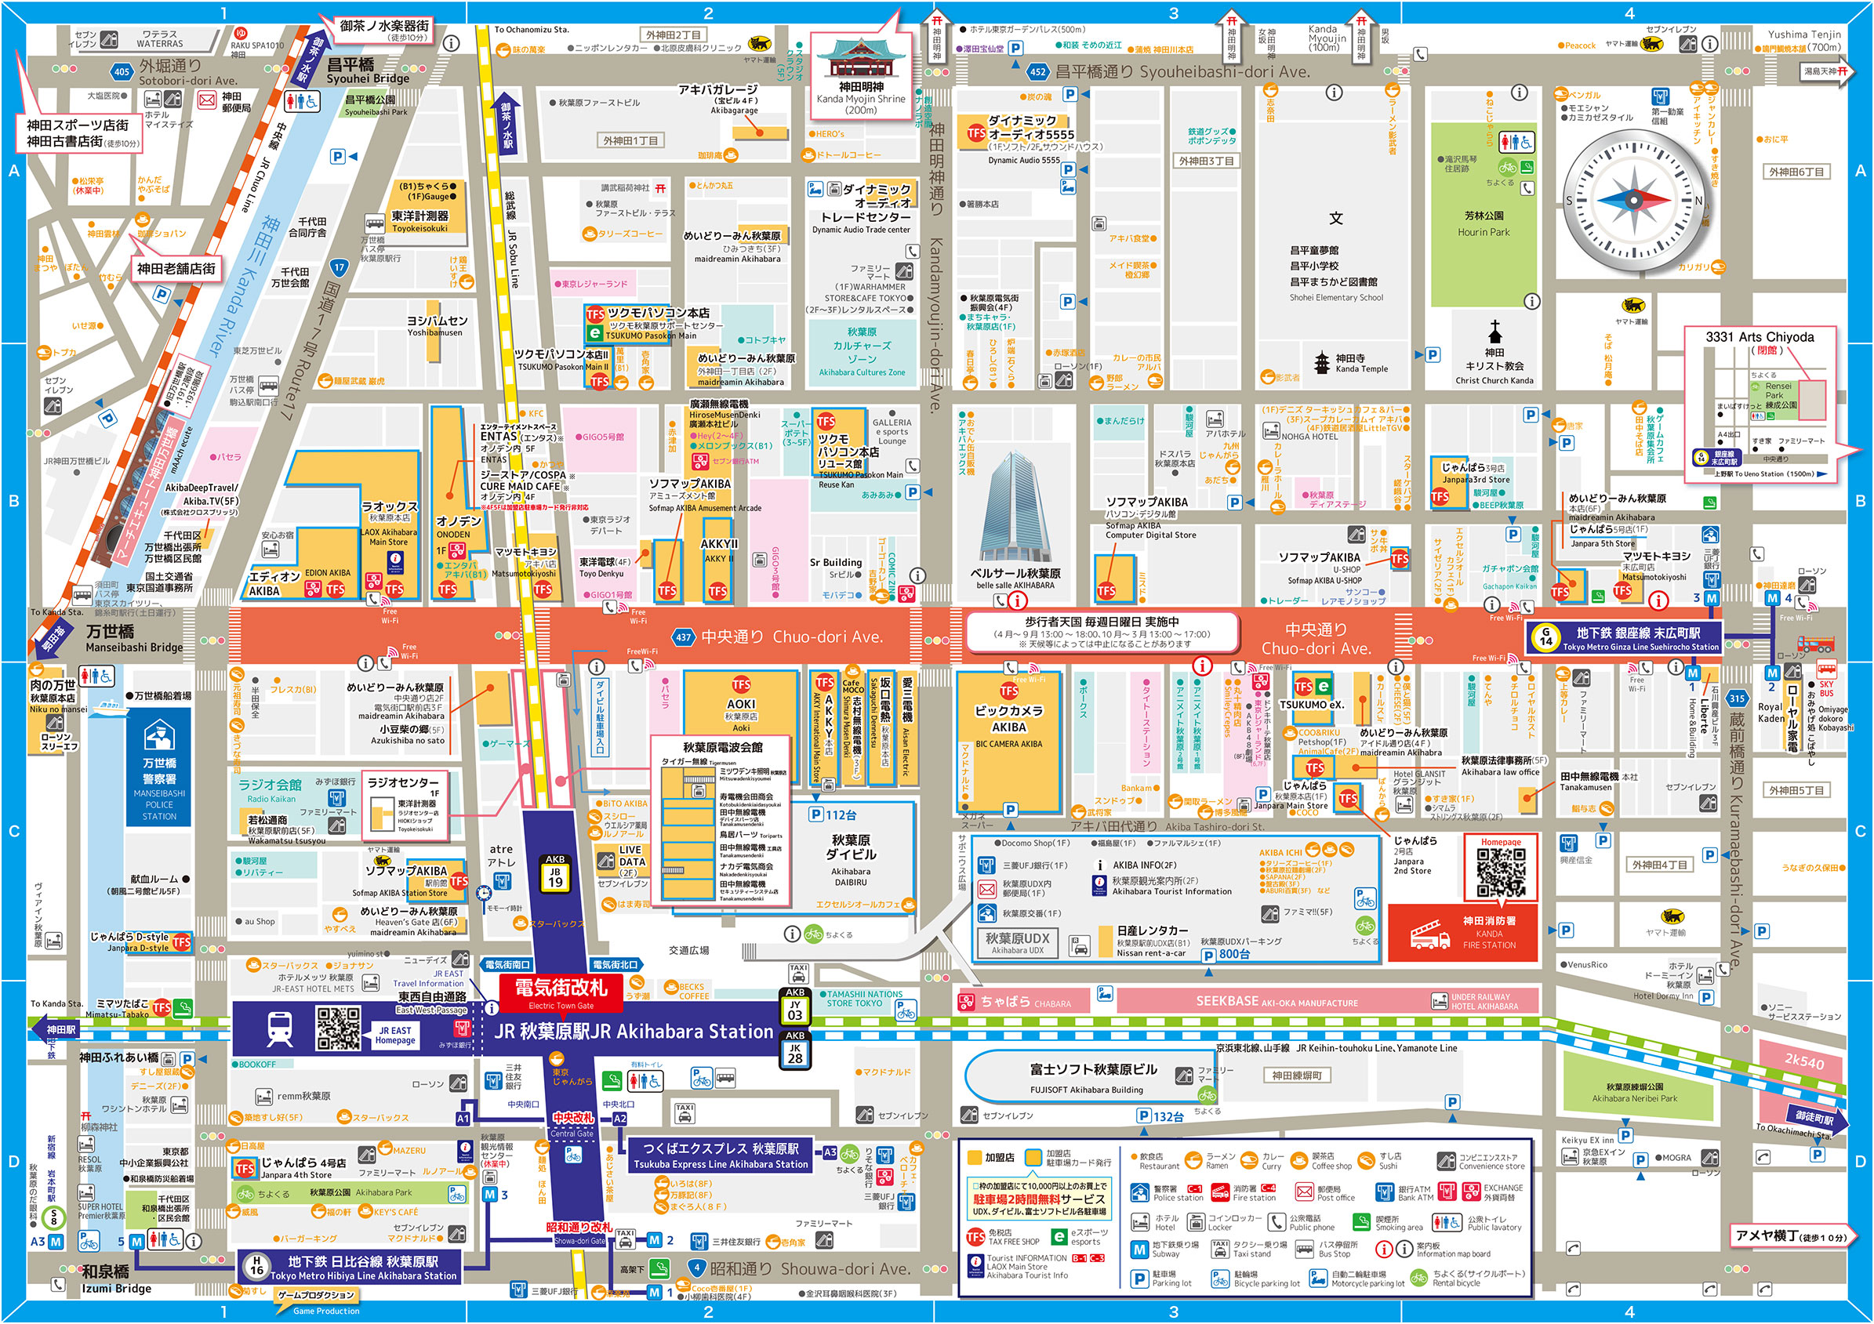
Task: Click the AKB JK 28 station code badge
Action: [x=795, y=1051]
